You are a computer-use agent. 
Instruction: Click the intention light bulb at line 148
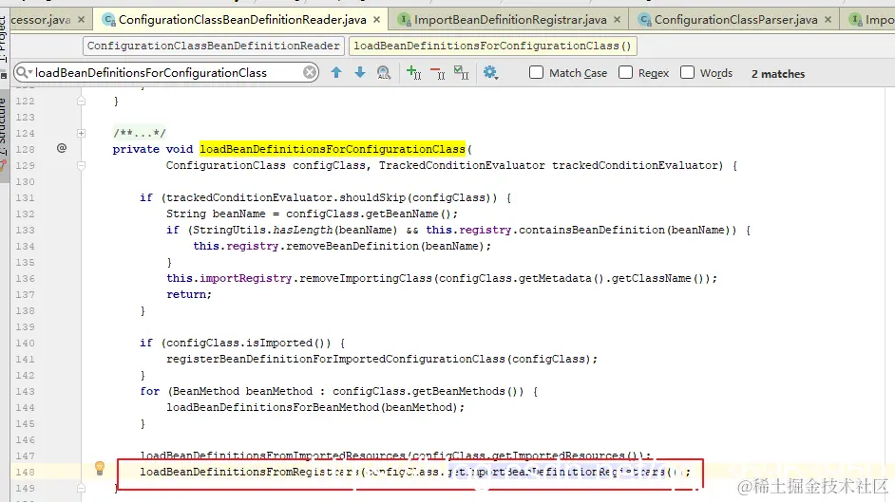[x=100, y=469]
